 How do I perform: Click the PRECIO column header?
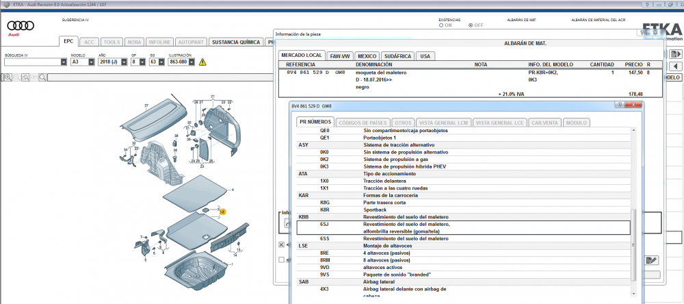633,64
